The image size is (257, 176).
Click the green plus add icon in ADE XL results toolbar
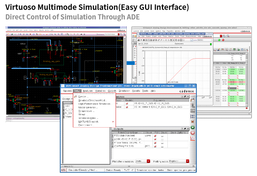(239, 49)
